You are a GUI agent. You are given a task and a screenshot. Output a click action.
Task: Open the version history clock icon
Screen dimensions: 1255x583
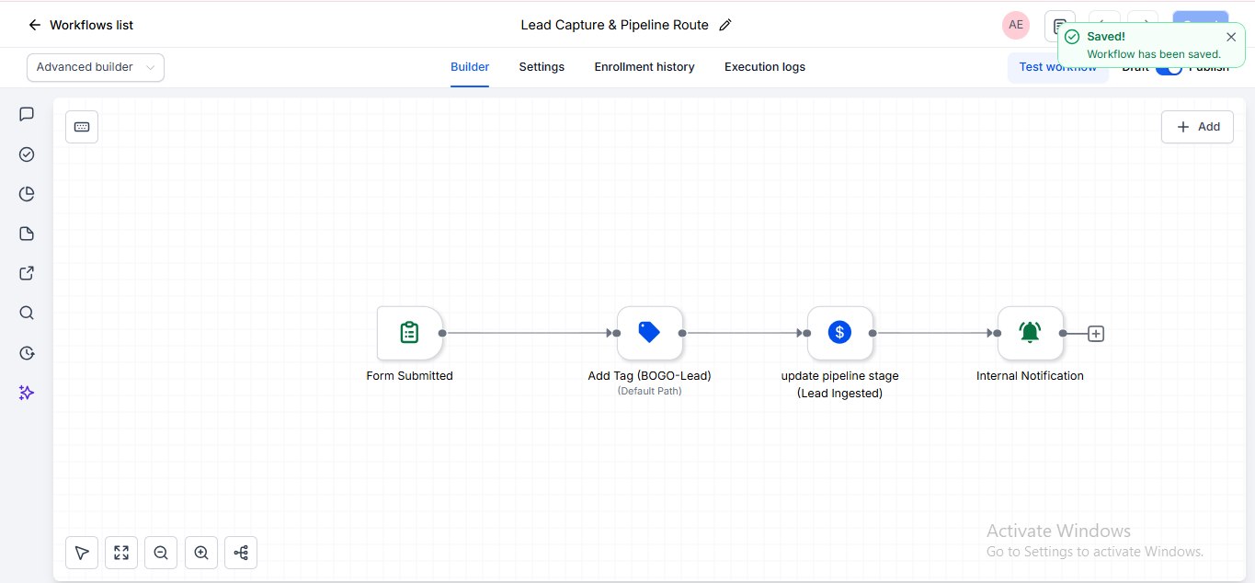point(27,353)
